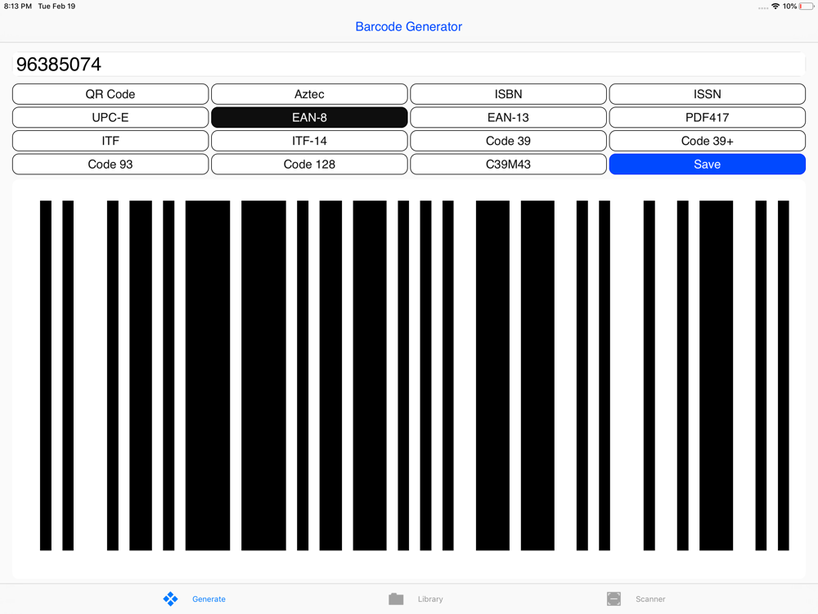
Task: Tap the 10% battery percentage
Action: tap(789, 7)
